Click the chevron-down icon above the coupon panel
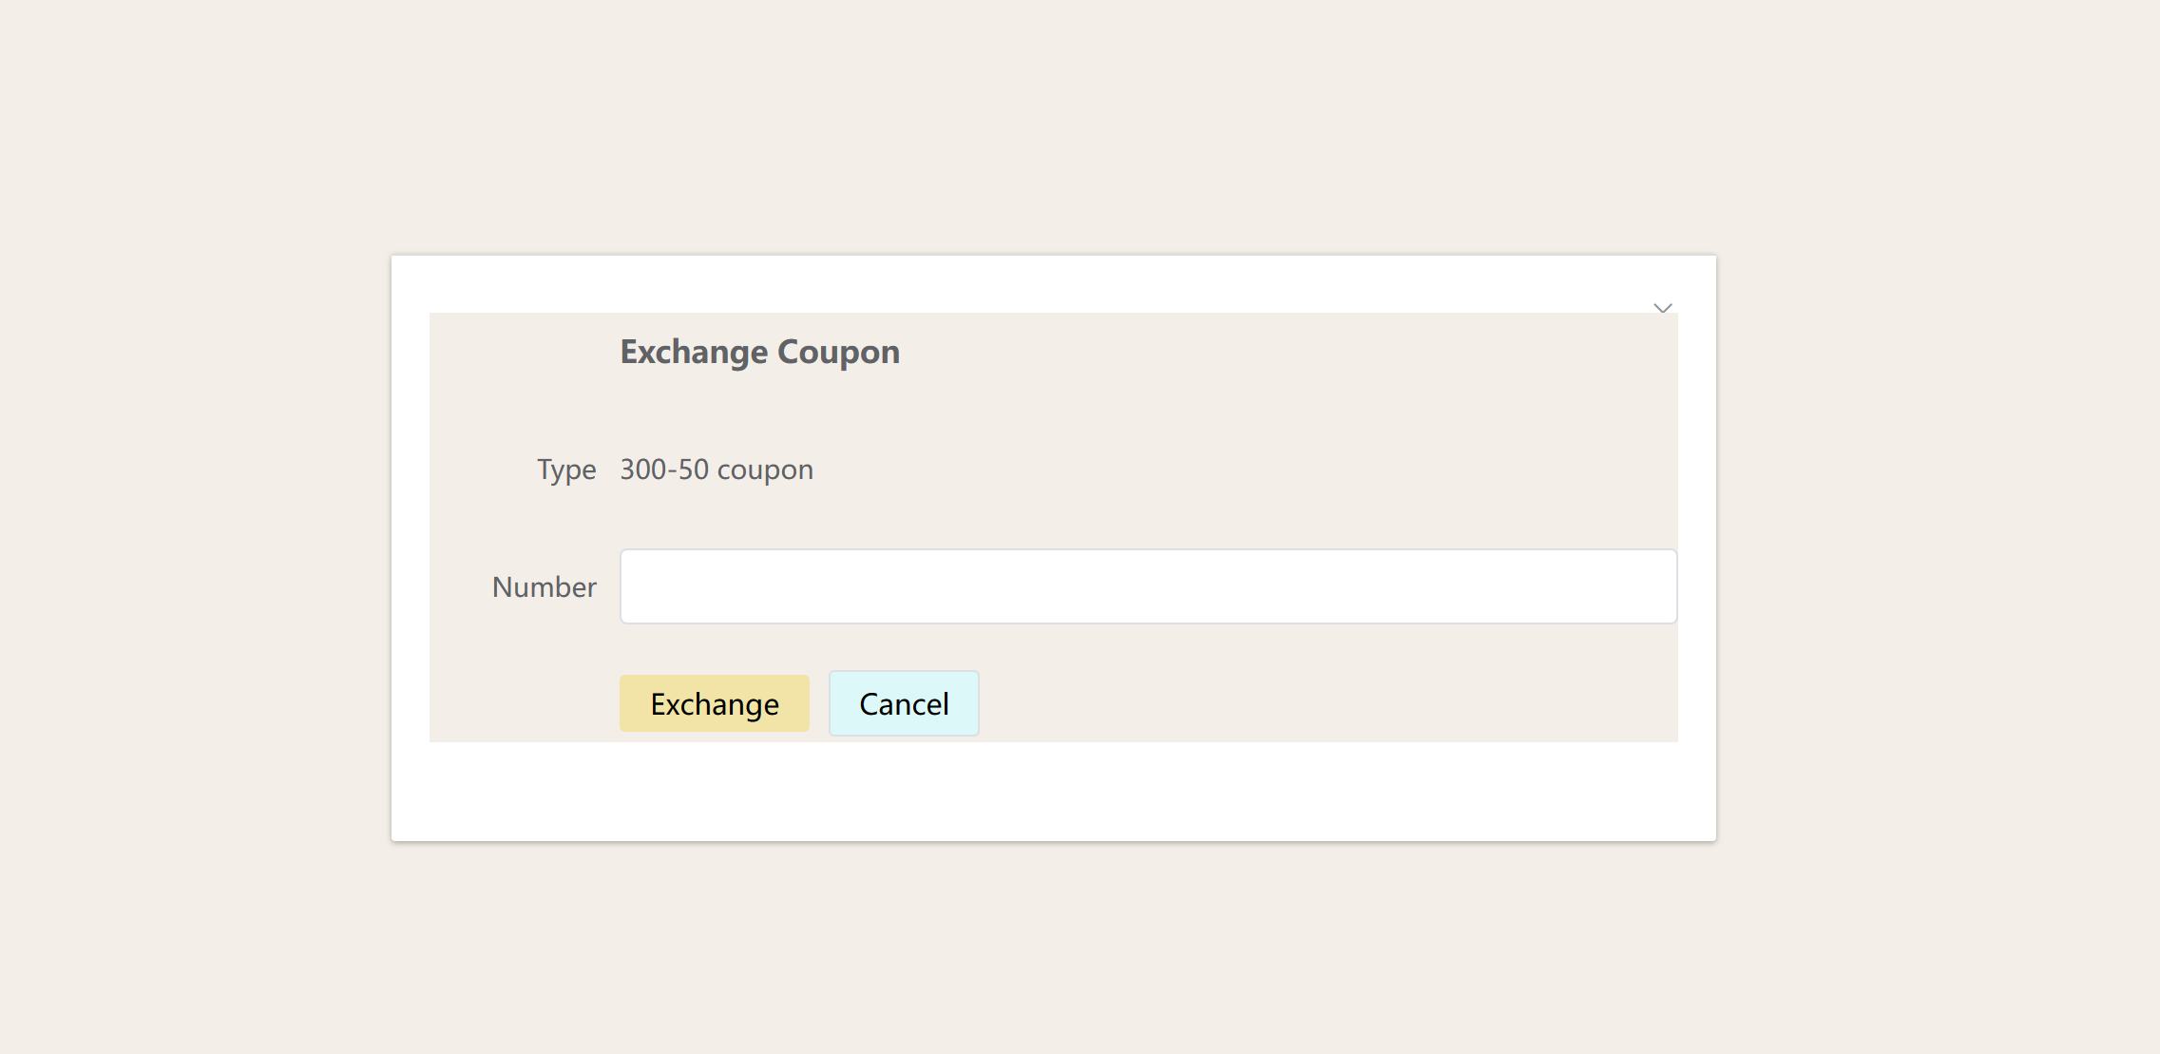The width and height of the screenshot is (2160, 1054). click(x=1662, y=308)
